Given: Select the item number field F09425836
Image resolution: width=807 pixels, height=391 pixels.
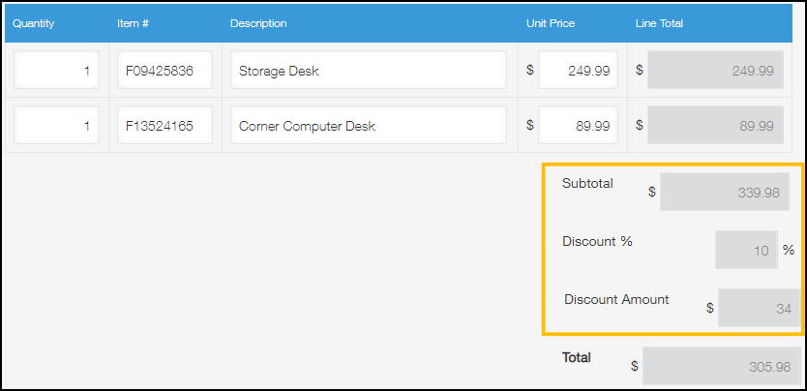Looking at the screenshot, I should pyautogui.click(x=164, y=71).
